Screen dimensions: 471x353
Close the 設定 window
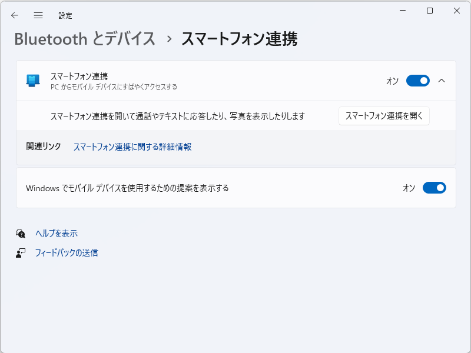[x=457, y=11]
